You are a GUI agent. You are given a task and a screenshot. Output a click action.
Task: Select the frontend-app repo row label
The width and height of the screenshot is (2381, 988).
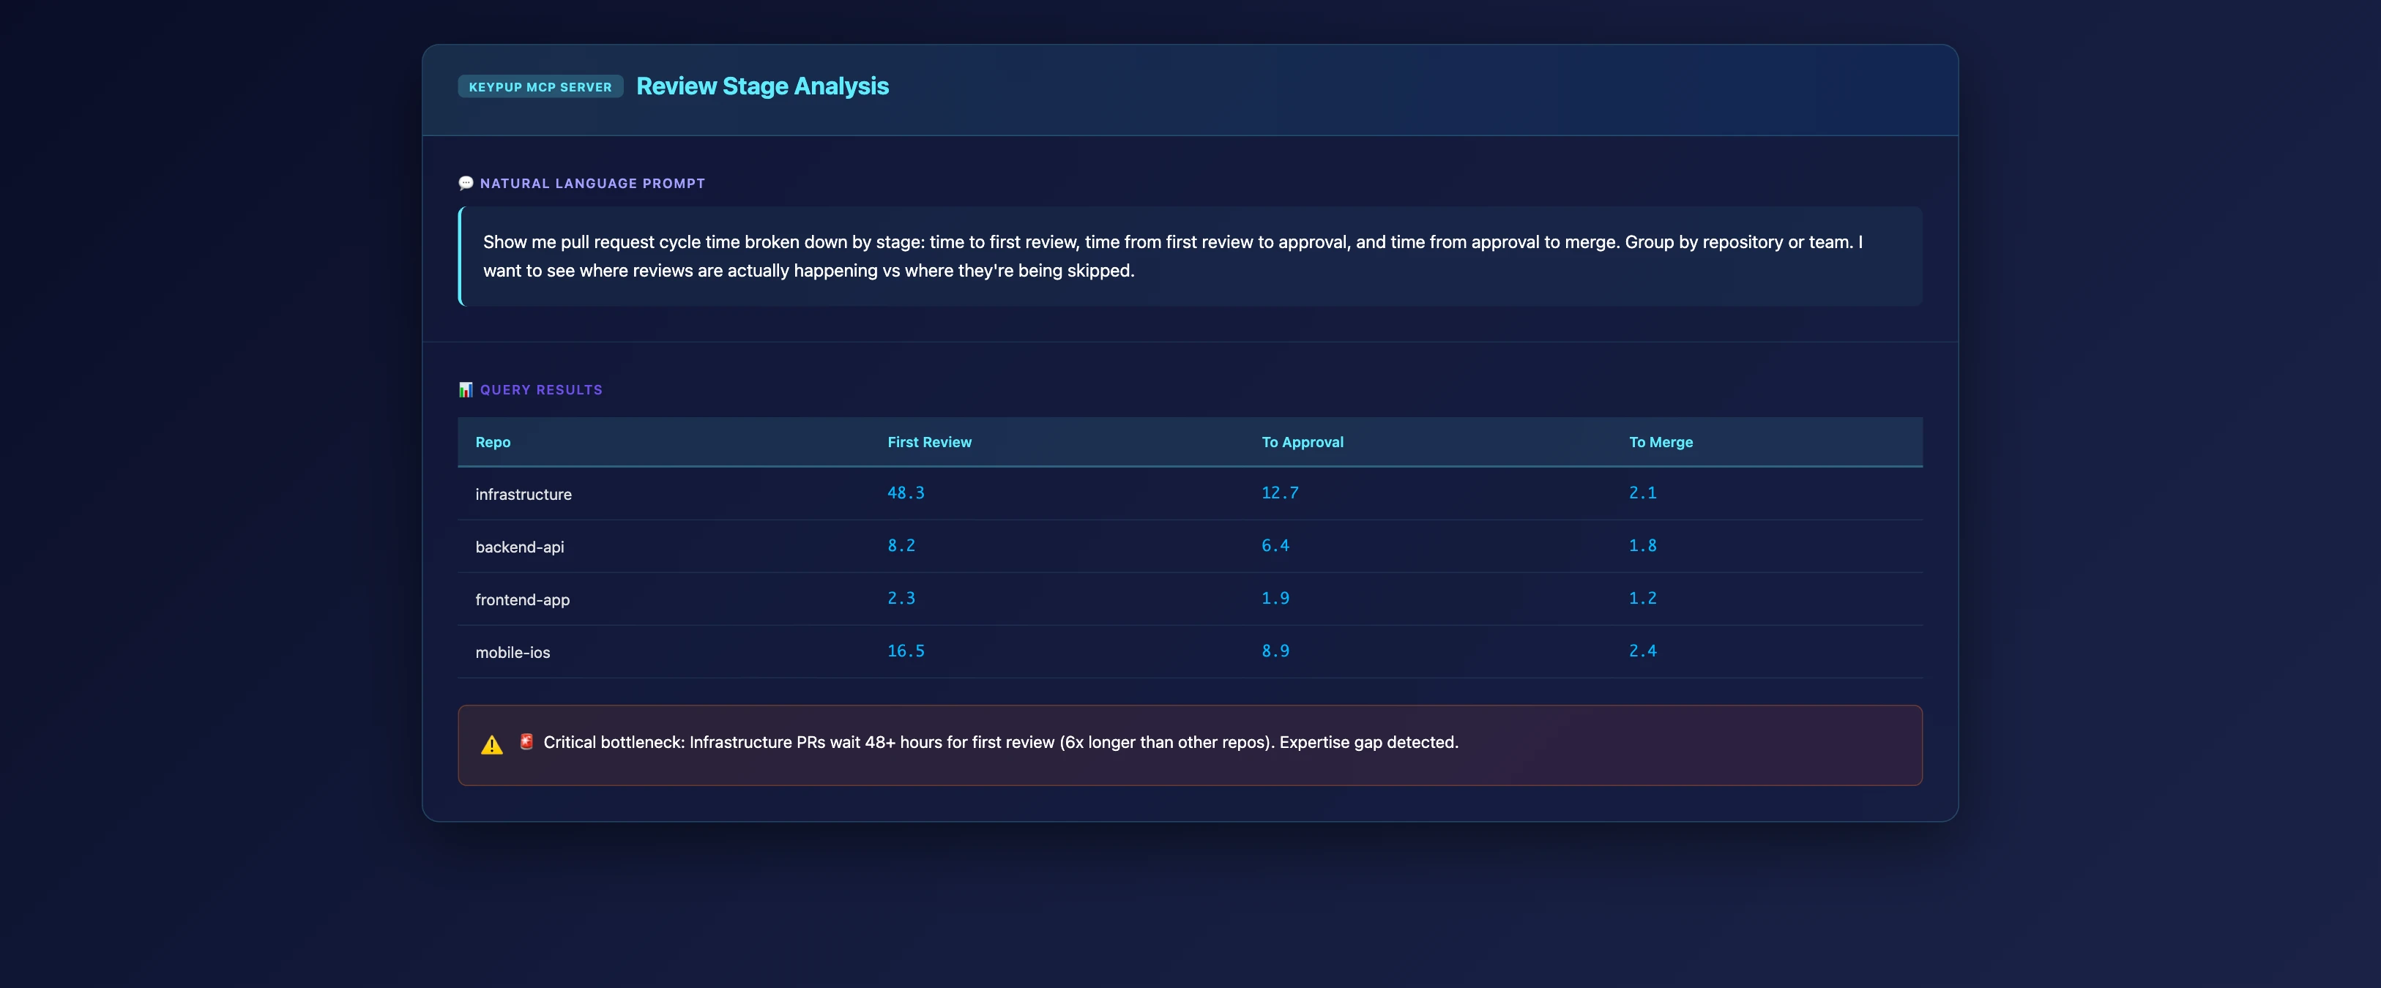pos(522,600)
